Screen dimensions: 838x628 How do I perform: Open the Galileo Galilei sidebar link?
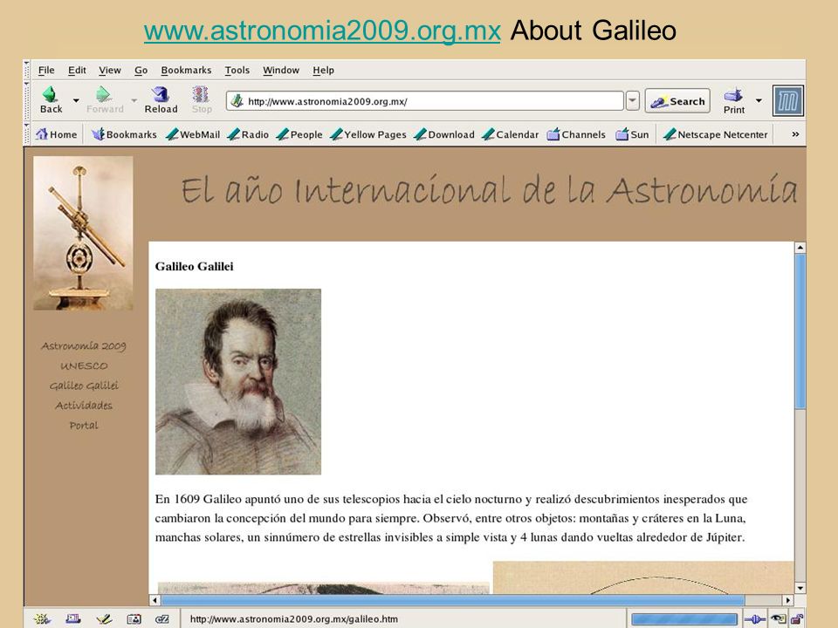point(84,386)
